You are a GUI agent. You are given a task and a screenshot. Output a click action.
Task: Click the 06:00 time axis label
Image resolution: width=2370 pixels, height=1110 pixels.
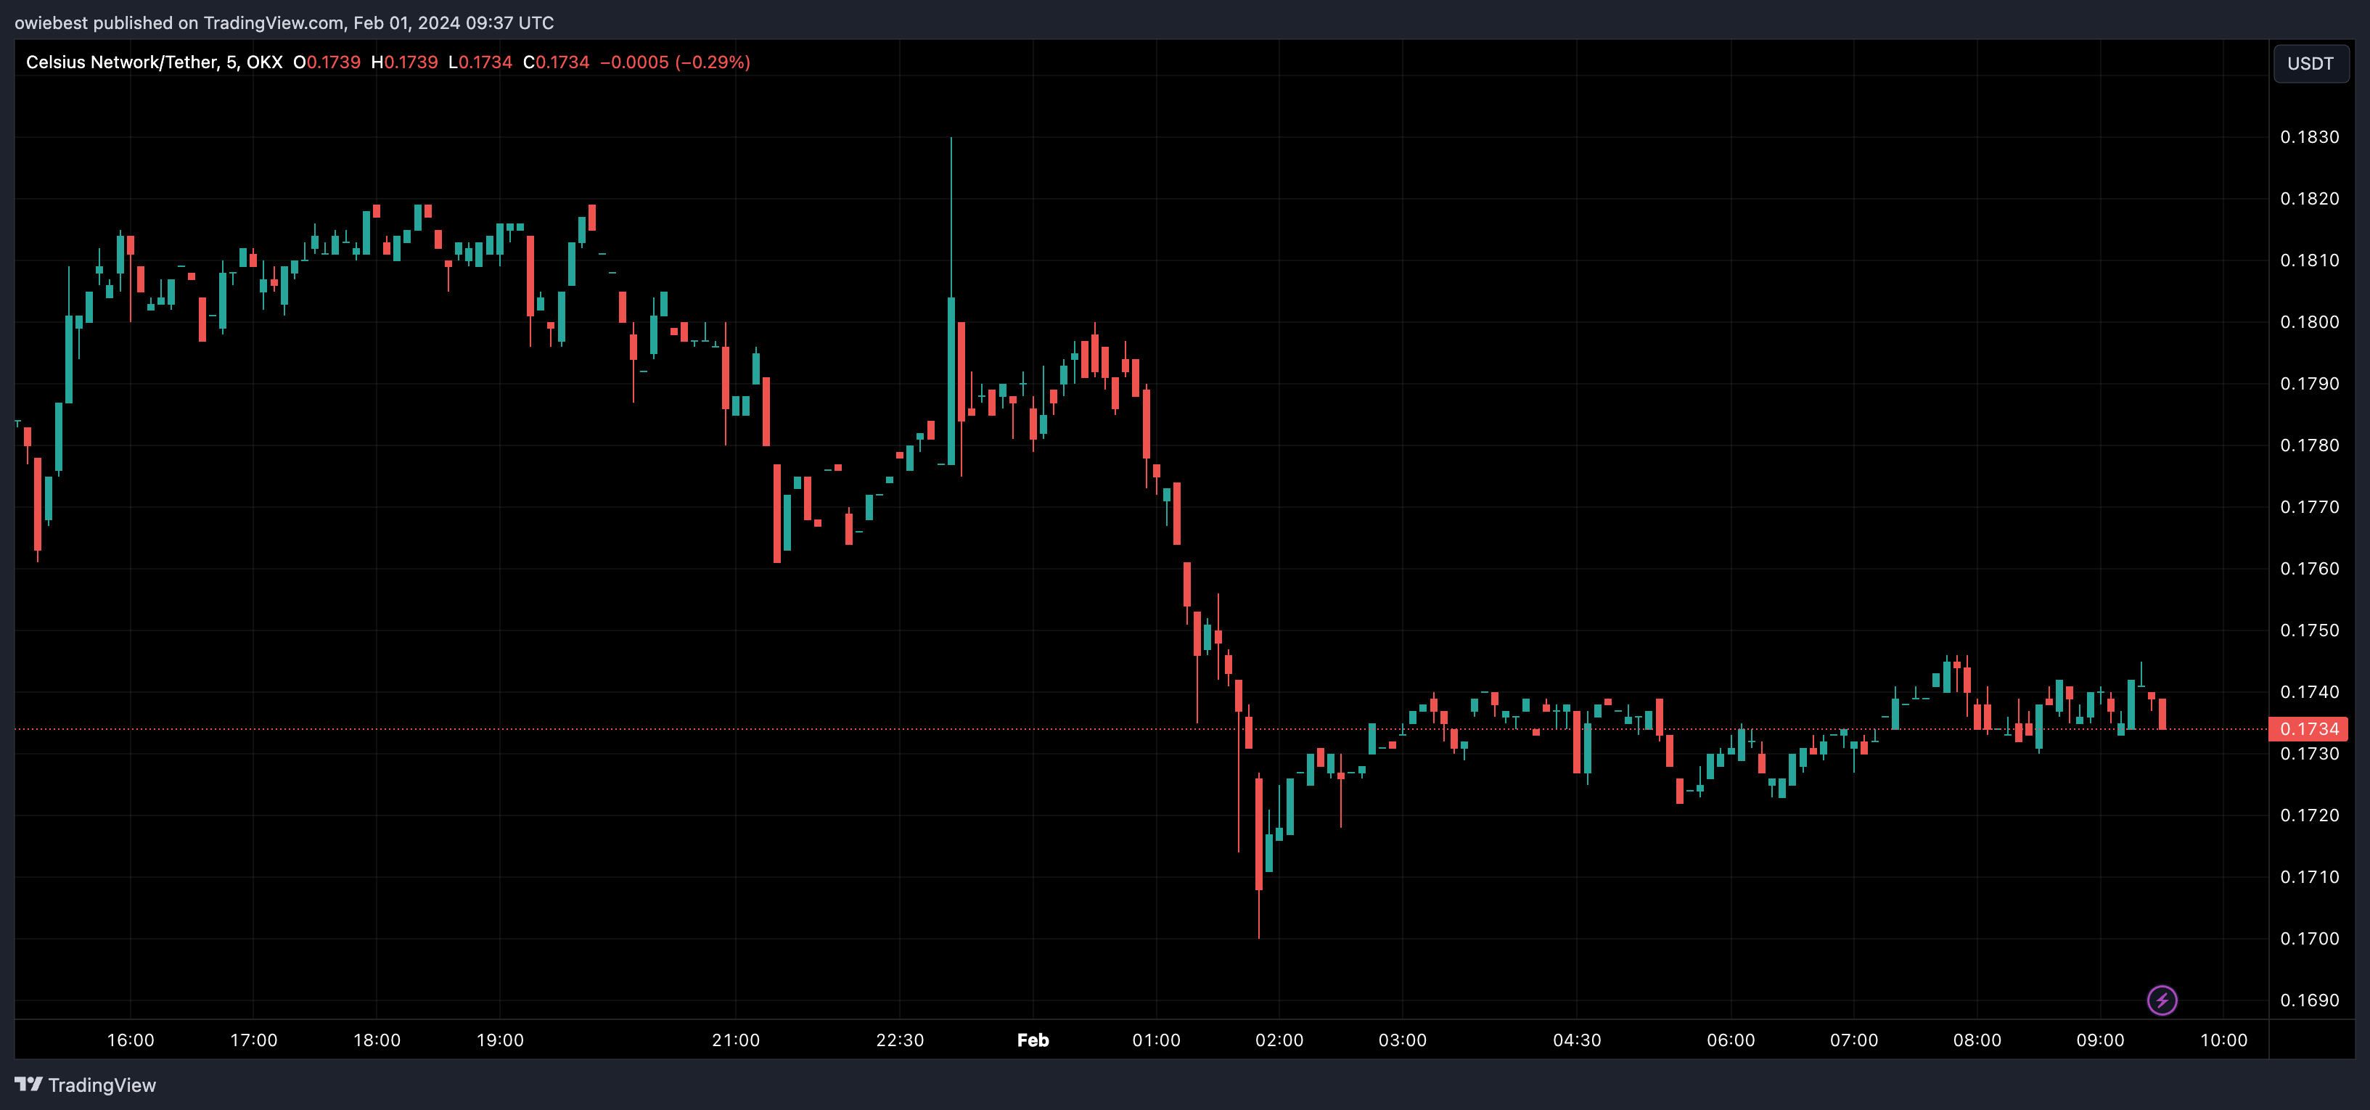(1731, 1040)
